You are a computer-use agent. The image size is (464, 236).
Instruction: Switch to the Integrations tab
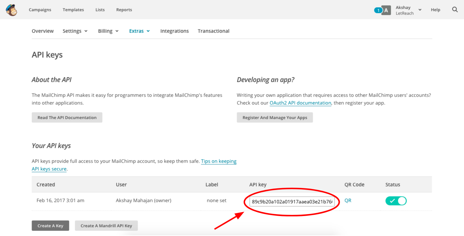[174, 31]
